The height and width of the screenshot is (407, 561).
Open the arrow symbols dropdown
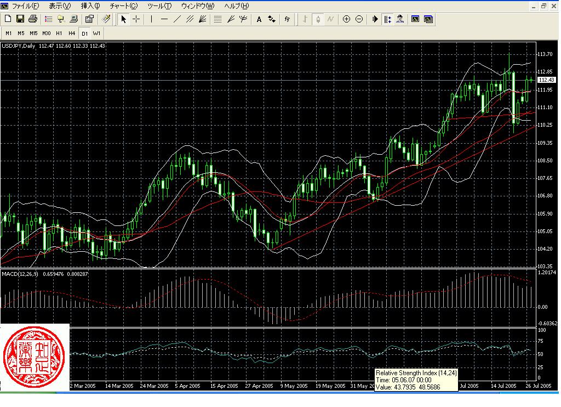pyautogui.click(x=271, y=19)
